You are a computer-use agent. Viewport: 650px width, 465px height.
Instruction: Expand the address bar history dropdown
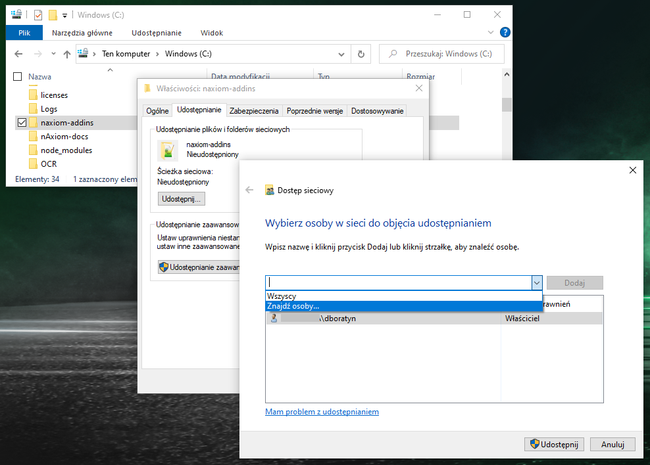point(341,55)
